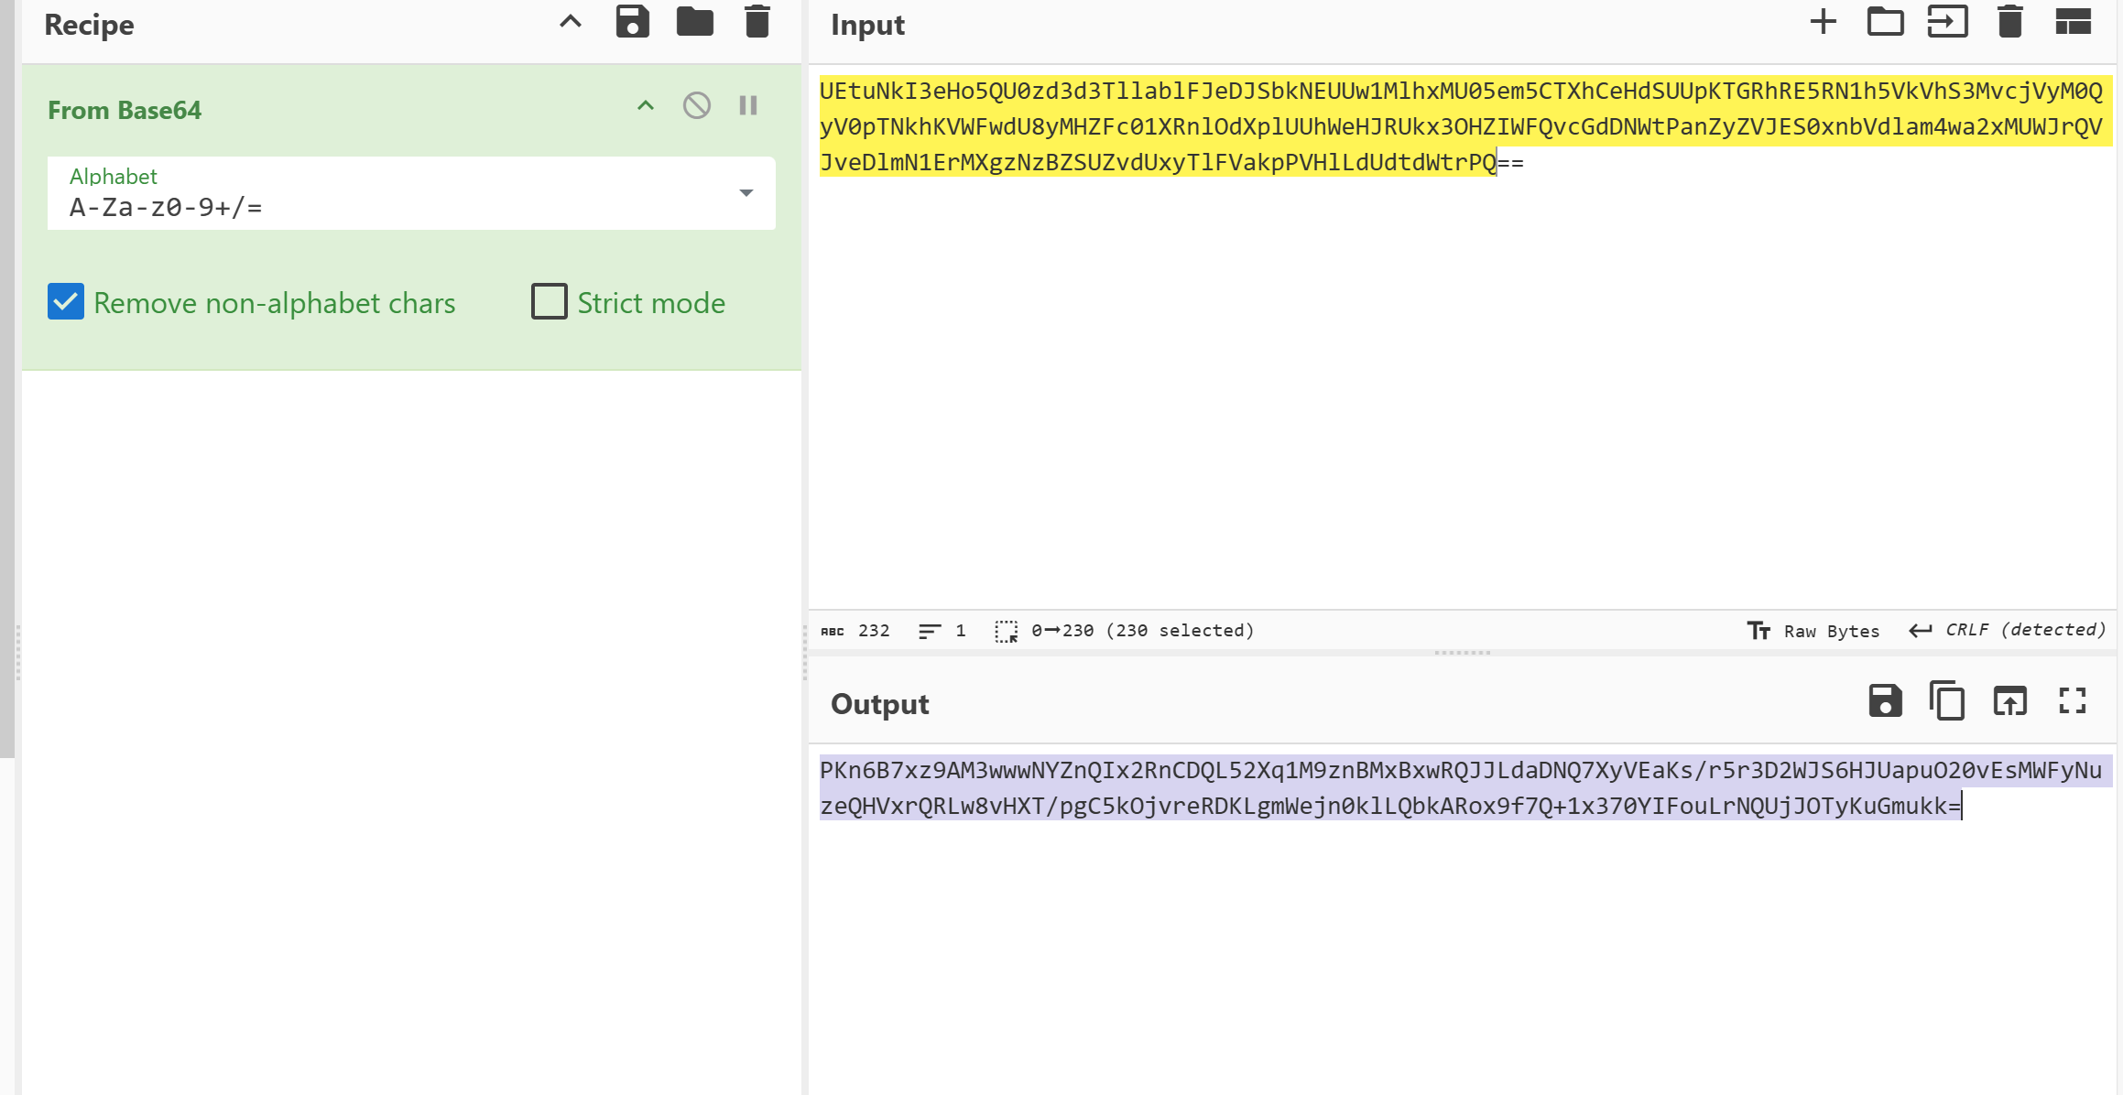Open file as input

click(1947, 22)
